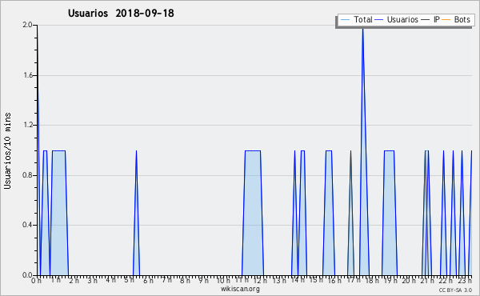Click the "5 h" x-axis label
Viewport: 480px width, 296px height.
coord(129,280)
